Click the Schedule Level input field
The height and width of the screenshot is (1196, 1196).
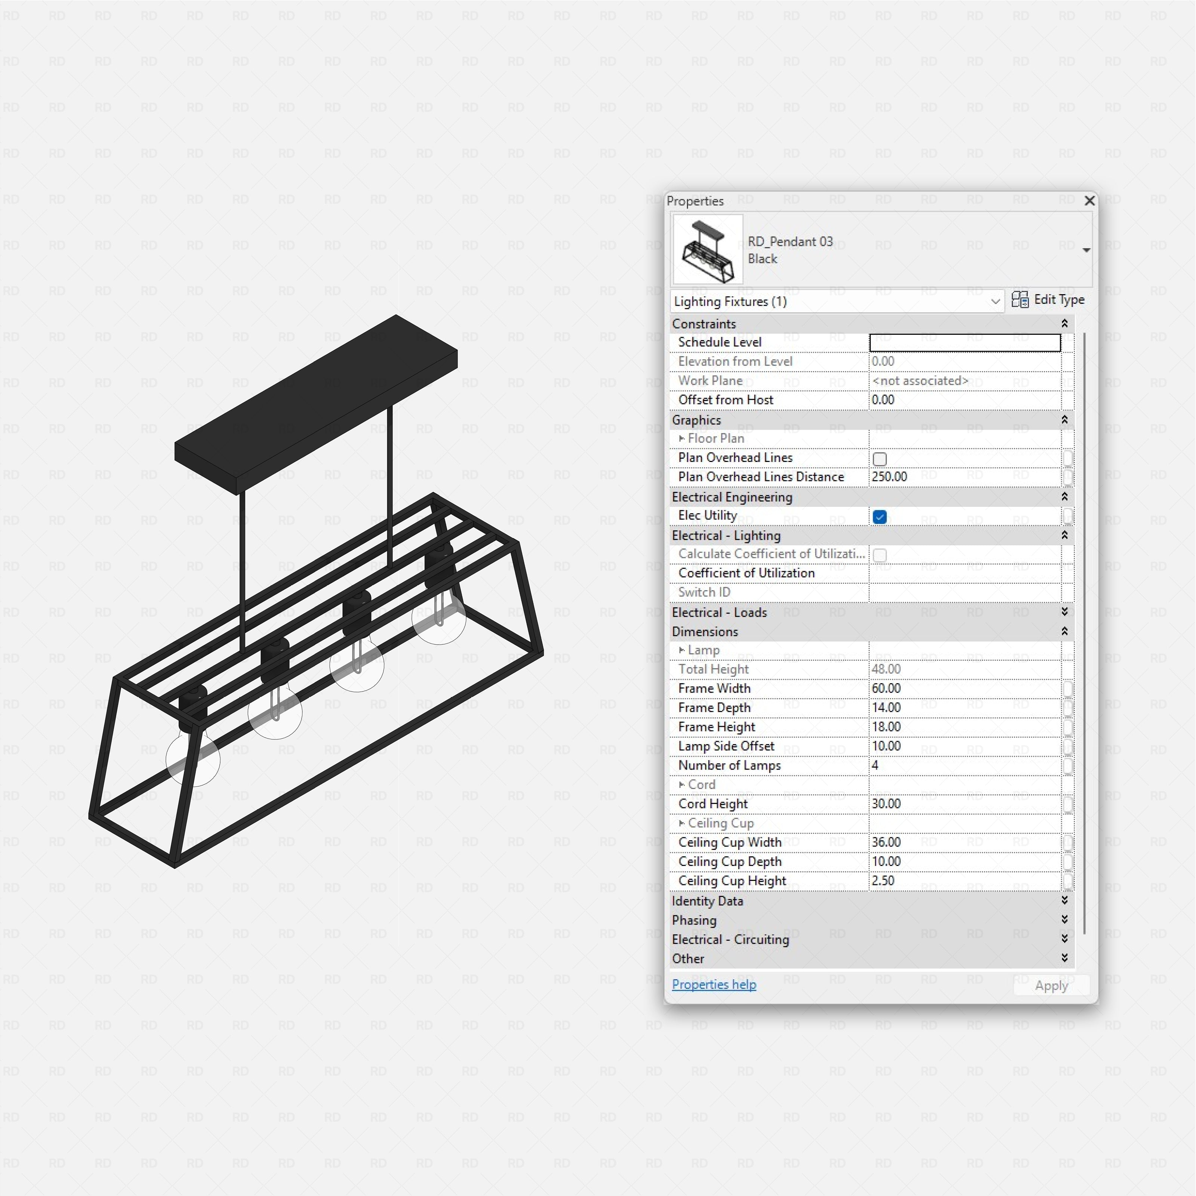click(x=965, y=342)
